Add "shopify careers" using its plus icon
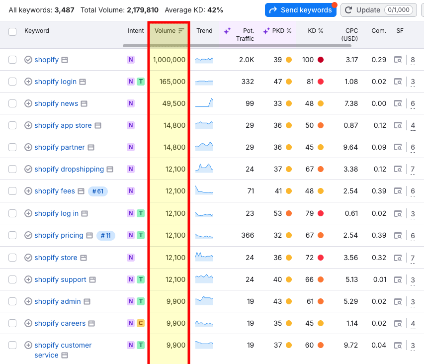This screenshot has height=364, width=424. tap(28, 323)
